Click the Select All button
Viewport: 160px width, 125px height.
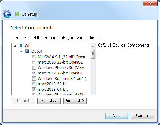point(49,101)
